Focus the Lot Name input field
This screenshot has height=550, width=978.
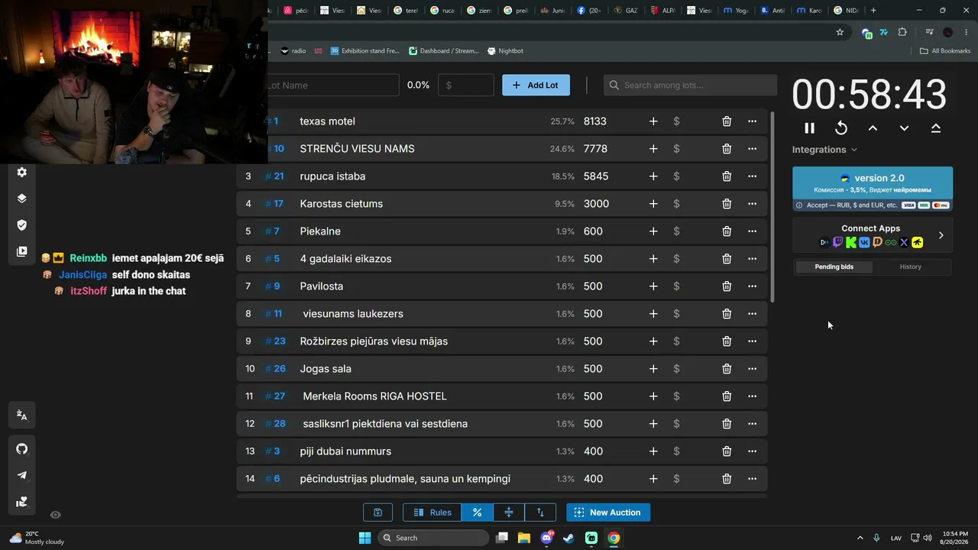pos(333,85)
